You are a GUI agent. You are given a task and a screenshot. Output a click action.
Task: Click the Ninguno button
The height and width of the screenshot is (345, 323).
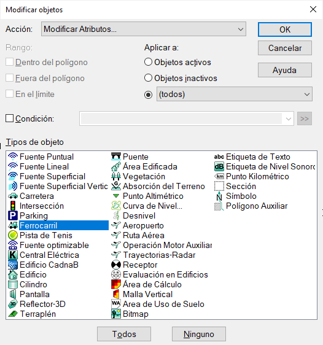[x=199, y=334]
